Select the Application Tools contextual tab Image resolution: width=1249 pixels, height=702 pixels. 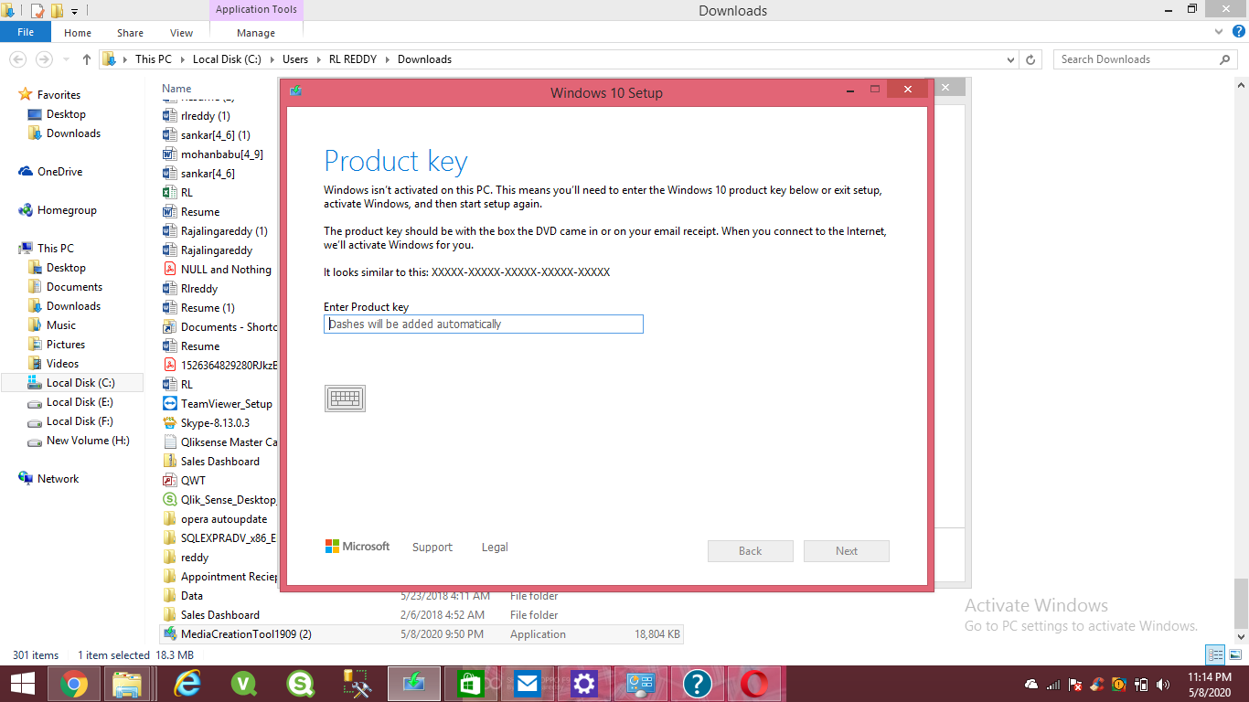tap(256, 10)
